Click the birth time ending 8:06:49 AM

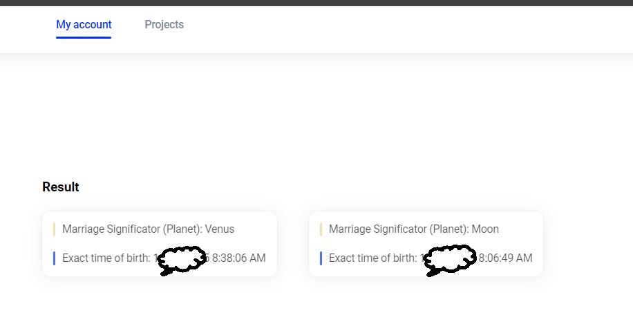point(505,258)
